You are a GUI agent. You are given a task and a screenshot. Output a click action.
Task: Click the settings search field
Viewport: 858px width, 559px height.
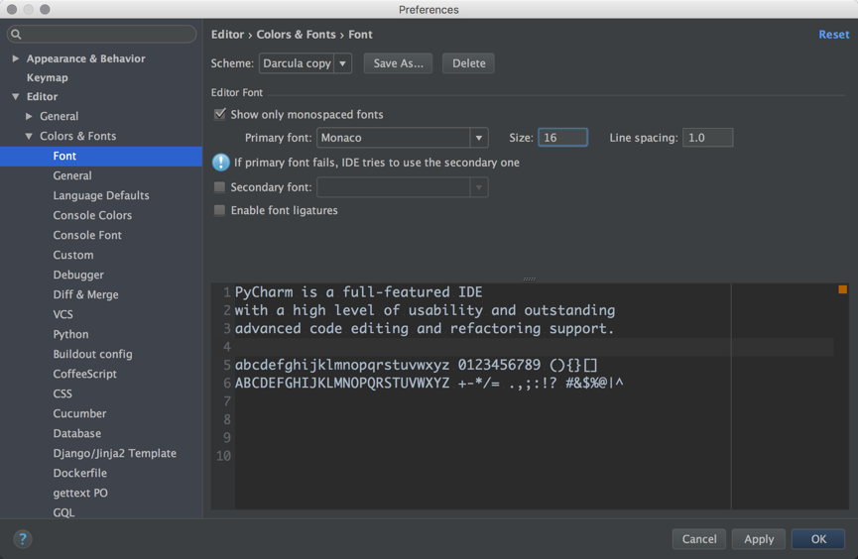pos(102,35)
